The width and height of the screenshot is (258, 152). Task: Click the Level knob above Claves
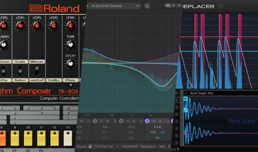(20, 25)
